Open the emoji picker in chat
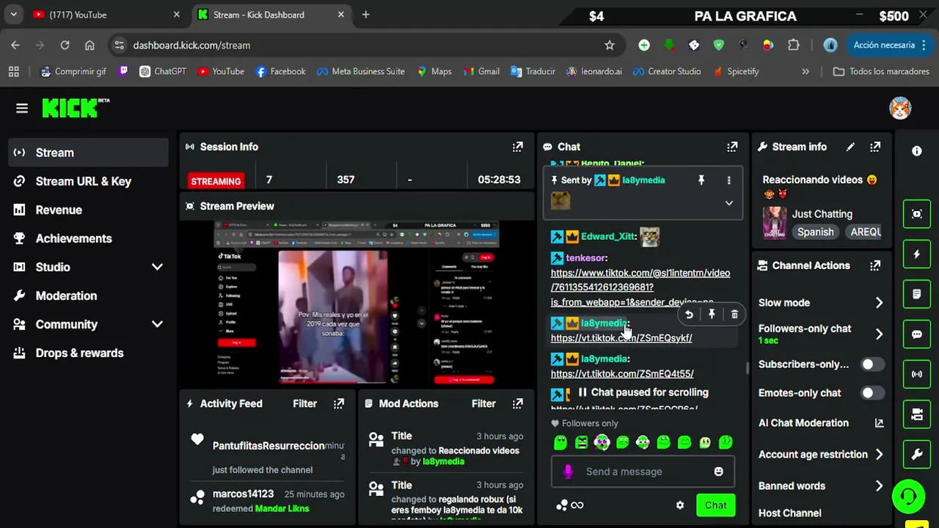 coord(719,472)
